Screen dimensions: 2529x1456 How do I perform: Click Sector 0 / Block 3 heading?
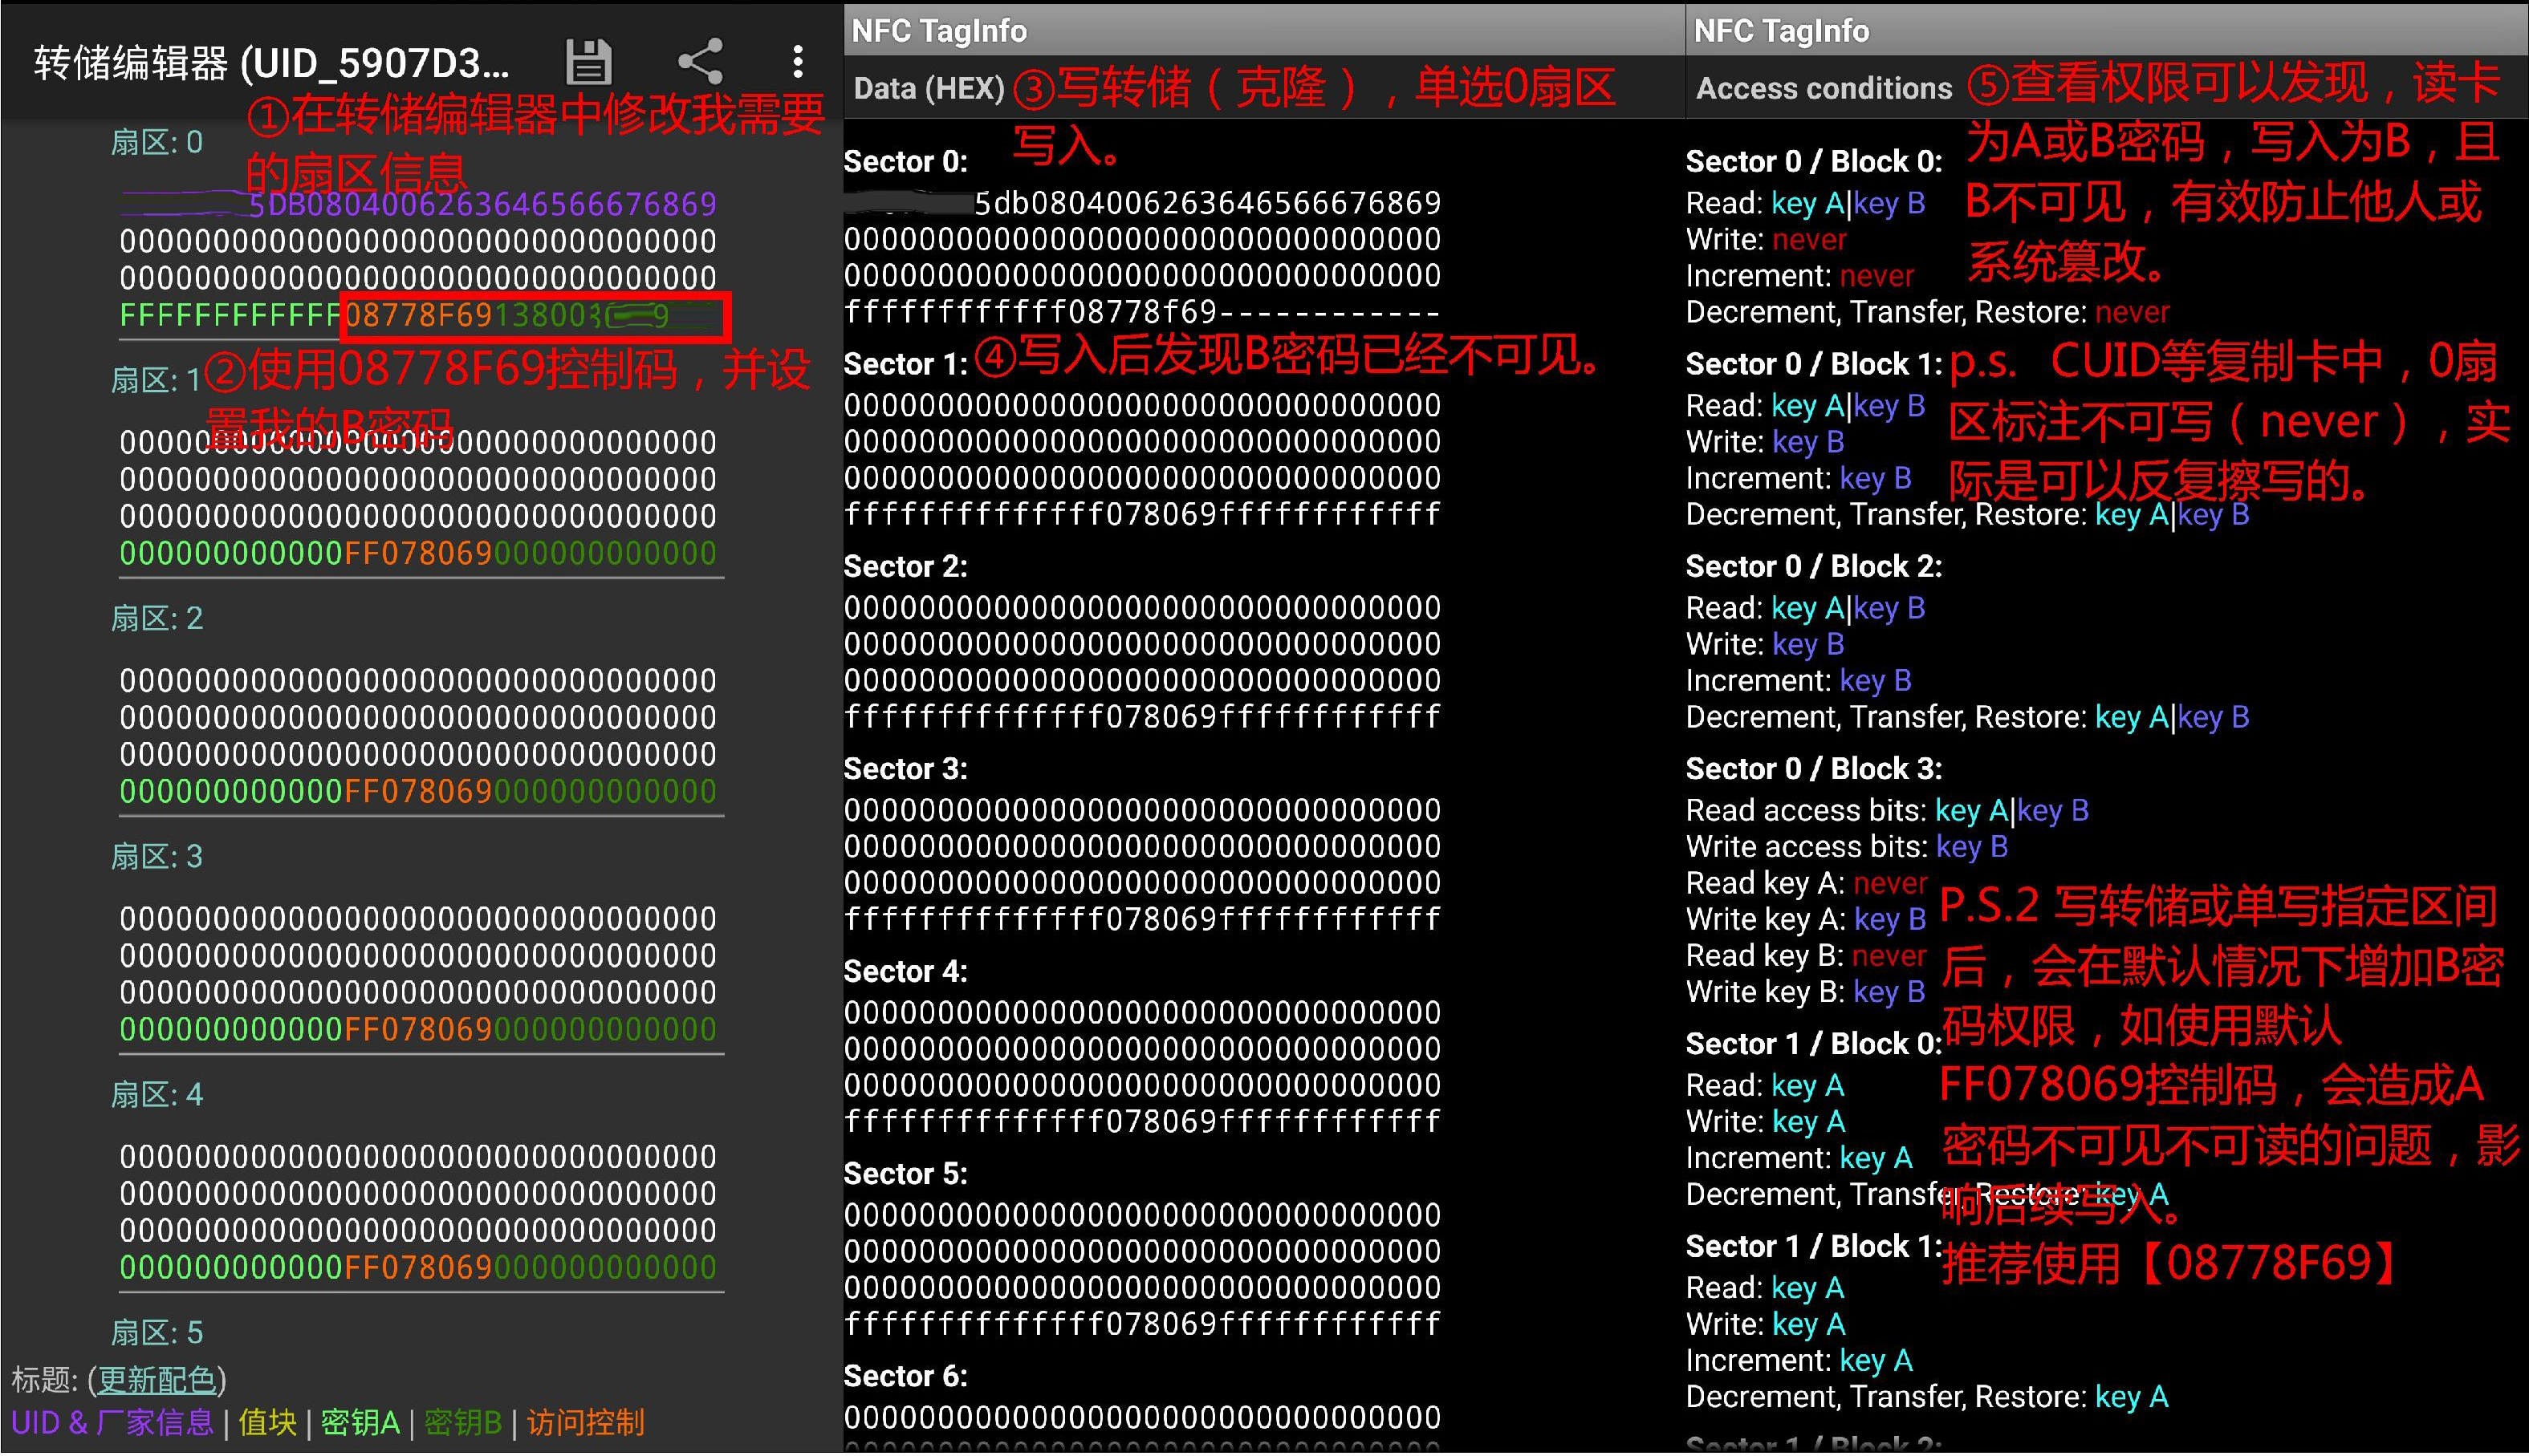(x=1814, y=769)
